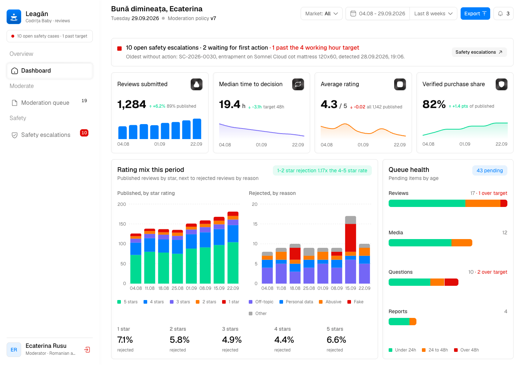The image size is (526, 365).
Task: Click the 4.9% 3 stars rejected value
Action: tap(232, 340)
